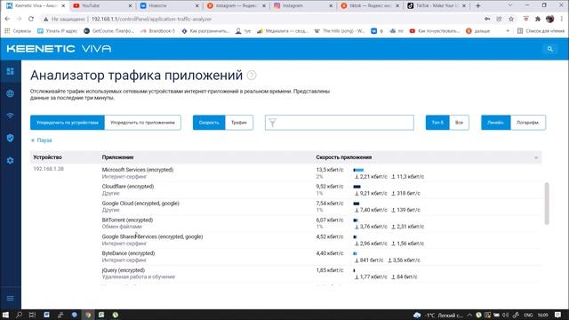Open the gear management sidebar icon
The width and height of the screenshot is (569, 320).
(10, 160)
